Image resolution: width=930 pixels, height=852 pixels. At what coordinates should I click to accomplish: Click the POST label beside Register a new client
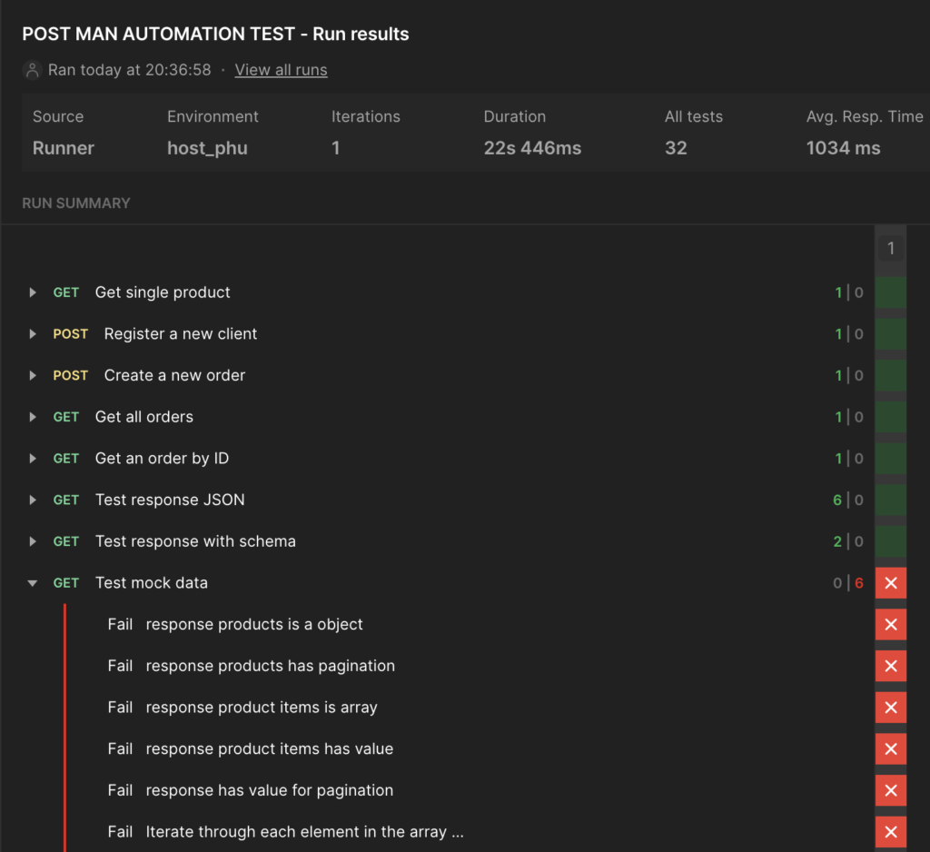click(x=71, y=333)
